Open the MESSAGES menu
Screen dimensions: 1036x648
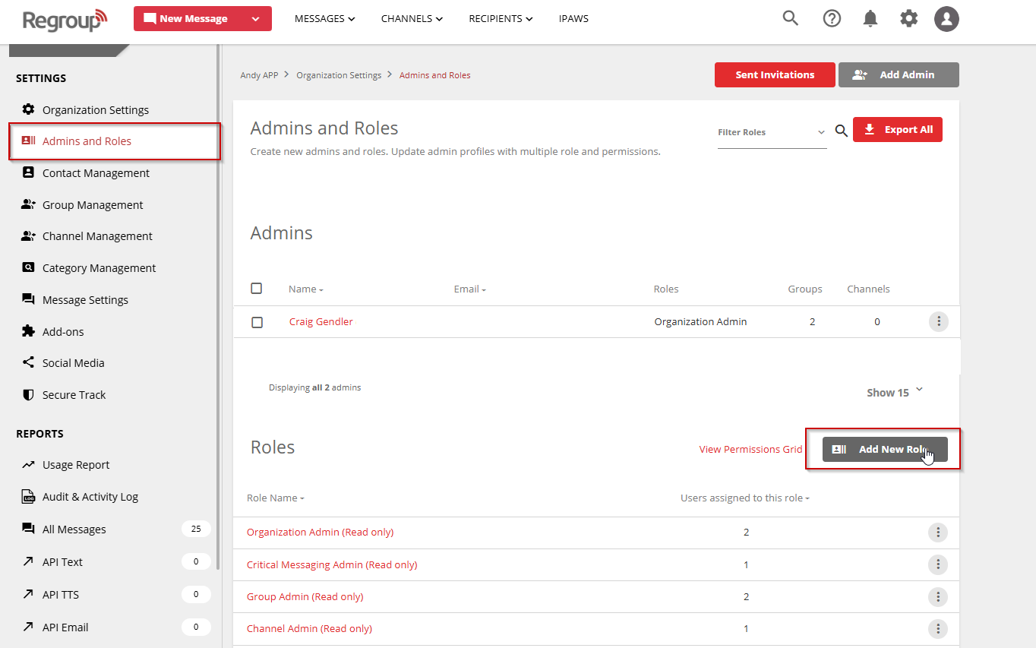click(x=324, y=18)
